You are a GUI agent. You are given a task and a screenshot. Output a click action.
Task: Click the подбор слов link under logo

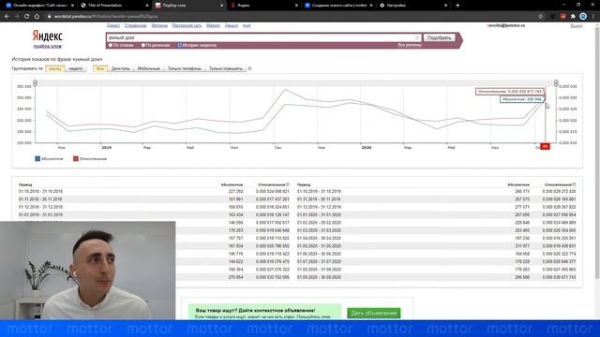pos(48,46)
